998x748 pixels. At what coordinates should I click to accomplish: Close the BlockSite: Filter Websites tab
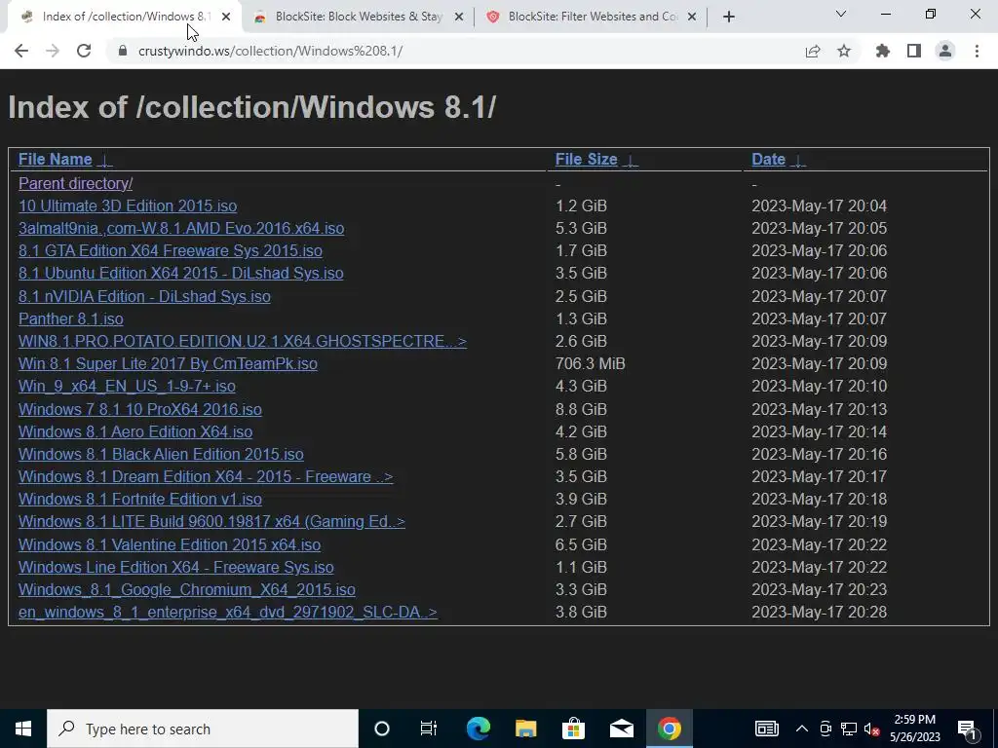click(x=692, y=17)
